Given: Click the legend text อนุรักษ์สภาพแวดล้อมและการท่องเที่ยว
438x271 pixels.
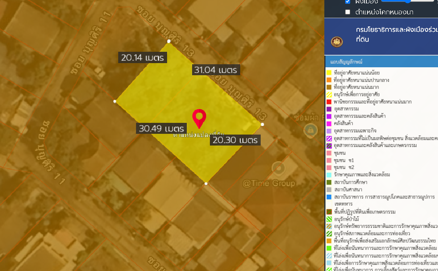Looking at the screenshot, I should click(x=372, y=234).
